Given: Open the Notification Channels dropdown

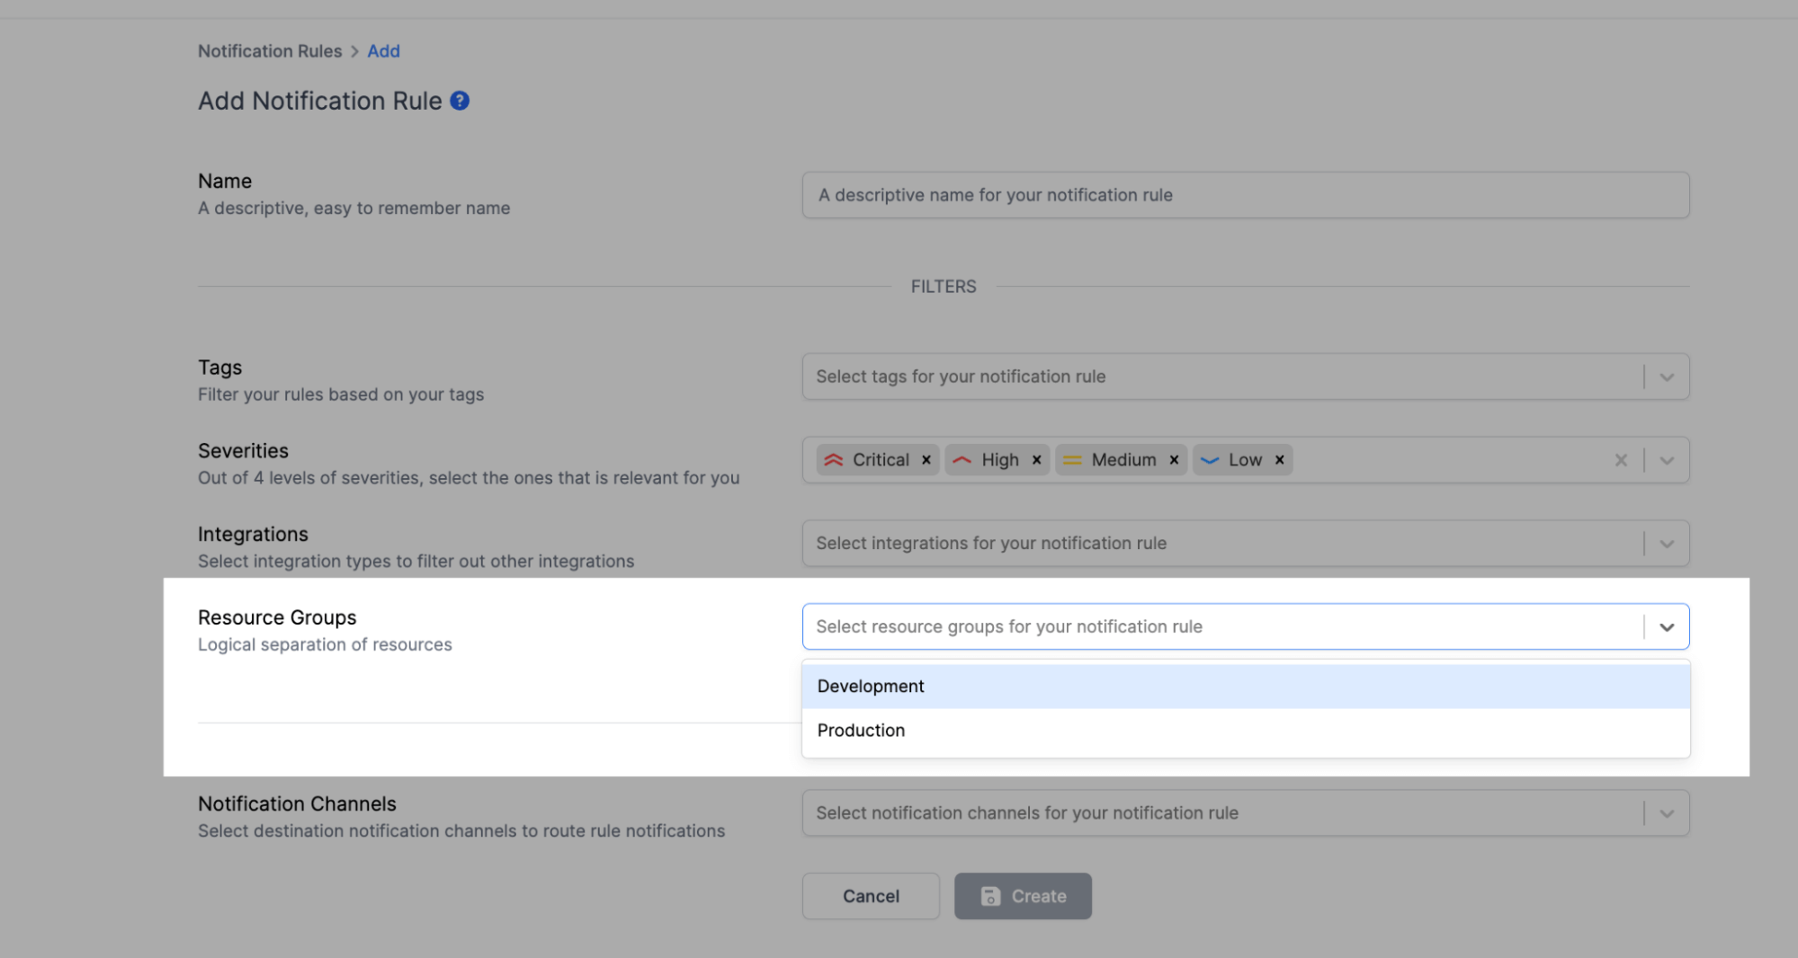Looking at the screenshot, I should pos(1666,812).
